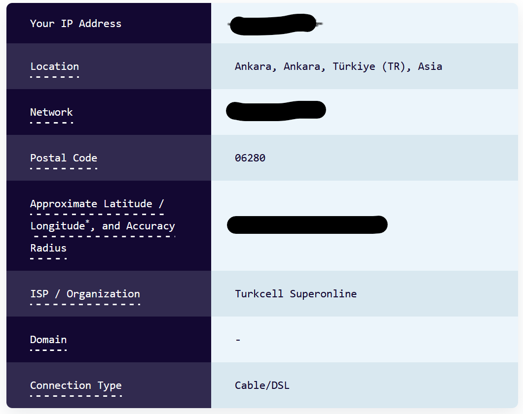Click the "Approximate Latitude /" label text
This screenshot has width=523, height=414.
(x=97, y=204)
